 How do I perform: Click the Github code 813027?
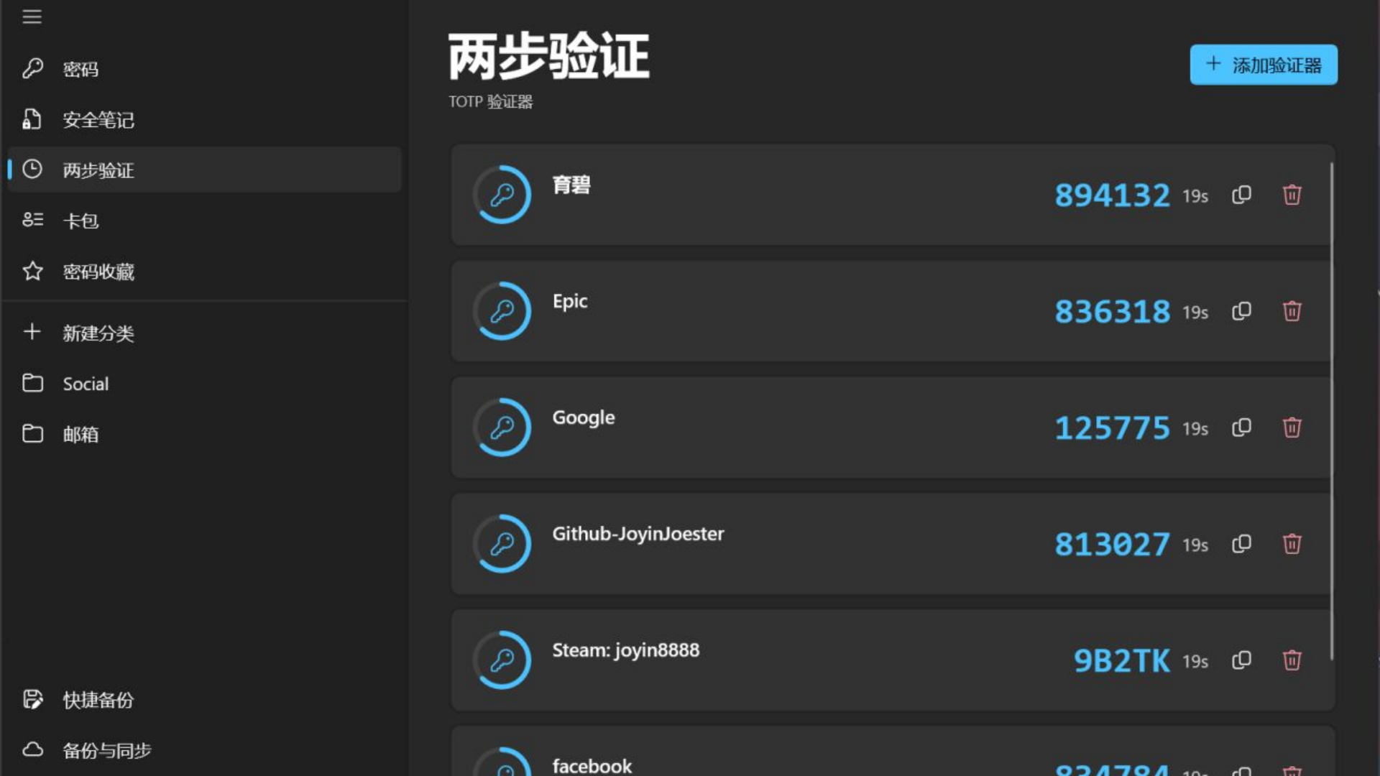1112,545
